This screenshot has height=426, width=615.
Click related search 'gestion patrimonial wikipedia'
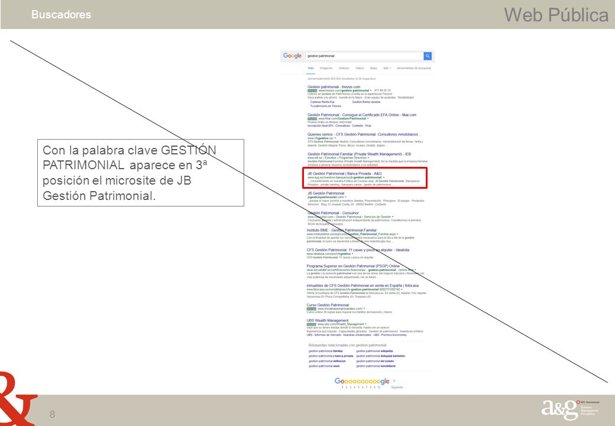tap(374, 351)
